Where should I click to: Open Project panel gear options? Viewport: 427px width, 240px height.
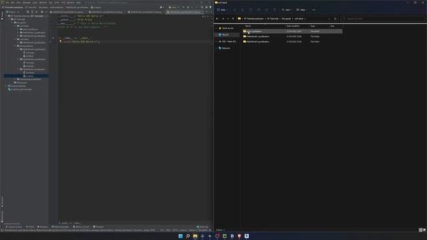point(42,12)
